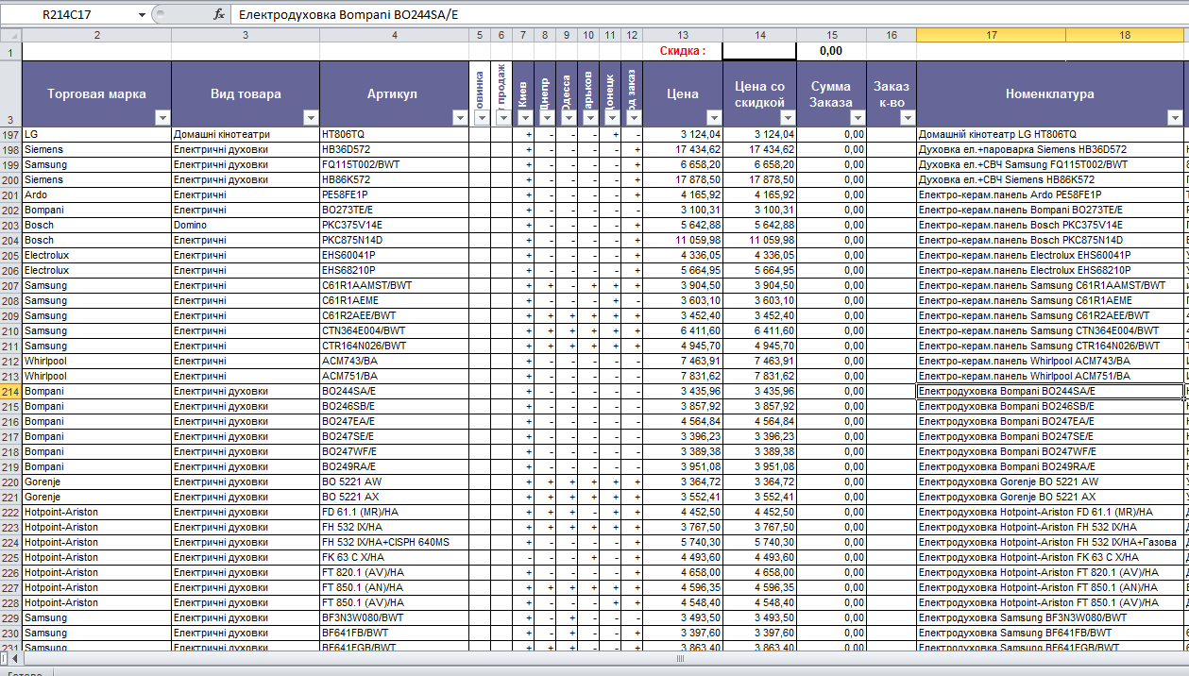Select the price cell 11 059,98 in Цена
The image size is (1189, 676).
pos(683,240)
